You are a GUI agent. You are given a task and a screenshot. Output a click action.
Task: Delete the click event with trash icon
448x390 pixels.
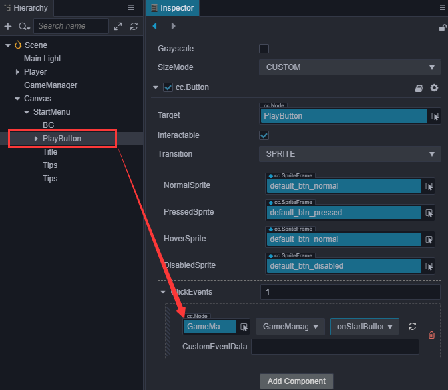point(431,335)
